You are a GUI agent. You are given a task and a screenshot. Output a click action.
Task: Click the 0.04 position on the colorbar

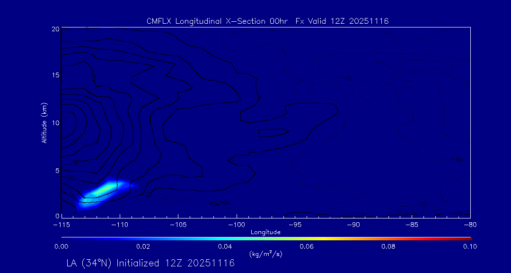click(x=225, y=239)
